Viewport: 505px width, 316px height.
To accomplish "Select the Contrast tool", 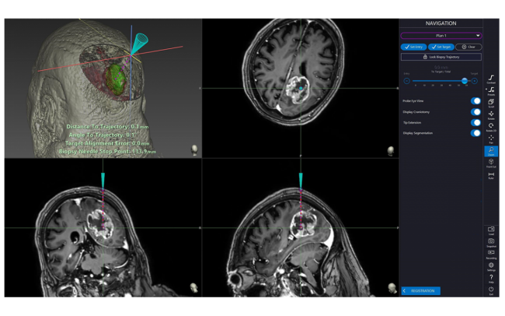I will coord(491,79).
